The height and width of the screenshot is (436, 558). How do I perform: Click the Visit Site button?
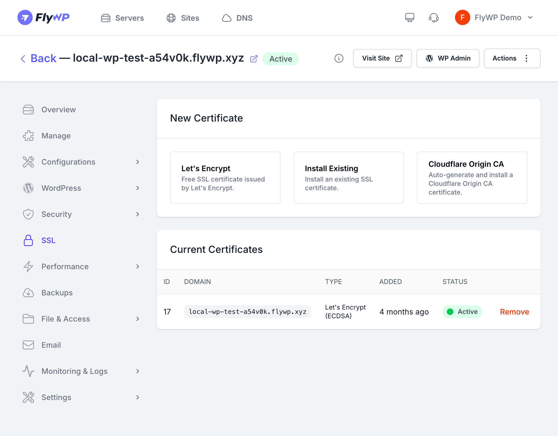click(382, 58)
